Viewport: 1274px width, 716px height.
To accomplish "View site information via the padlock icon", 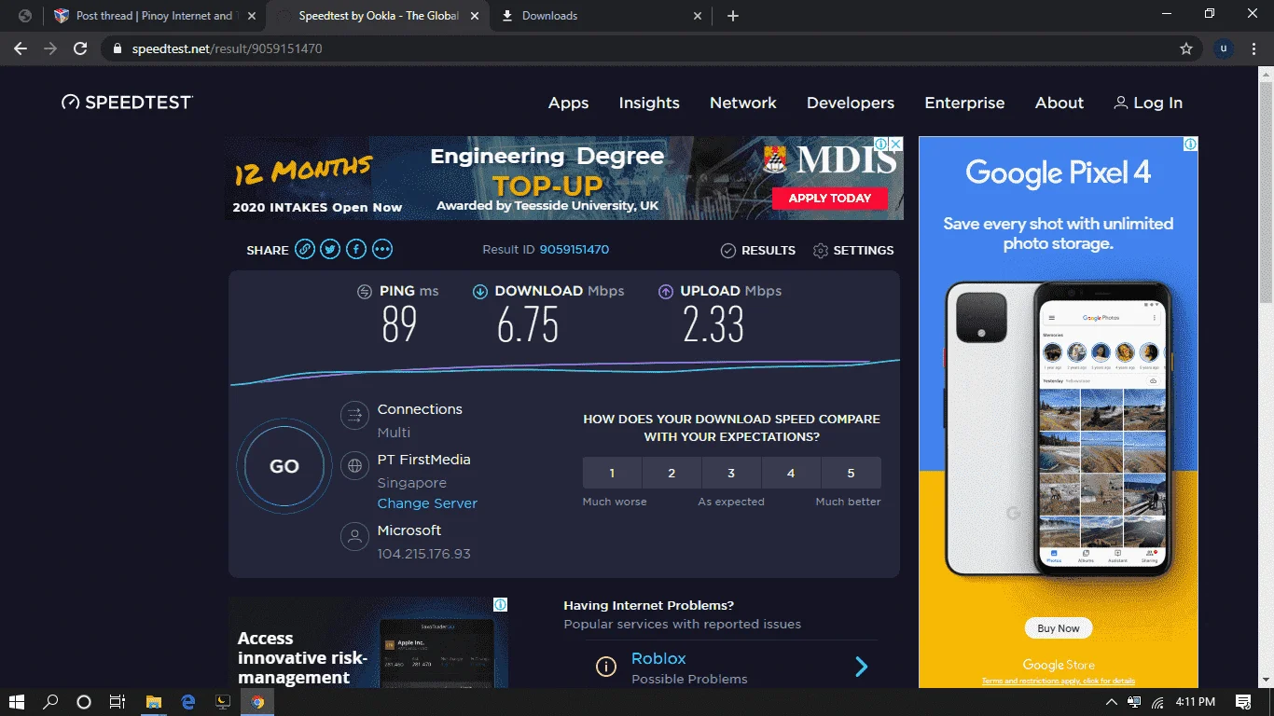I will point(118,48).
